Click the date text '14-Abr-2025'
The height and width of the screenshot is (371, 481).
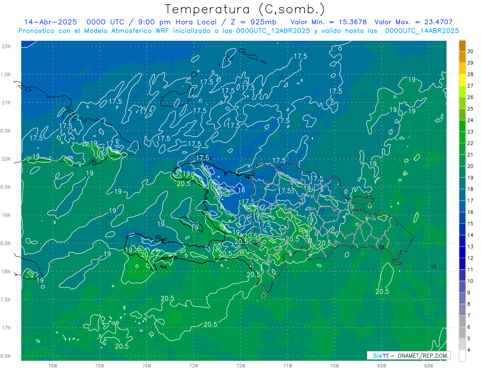[x=51, y=22]
